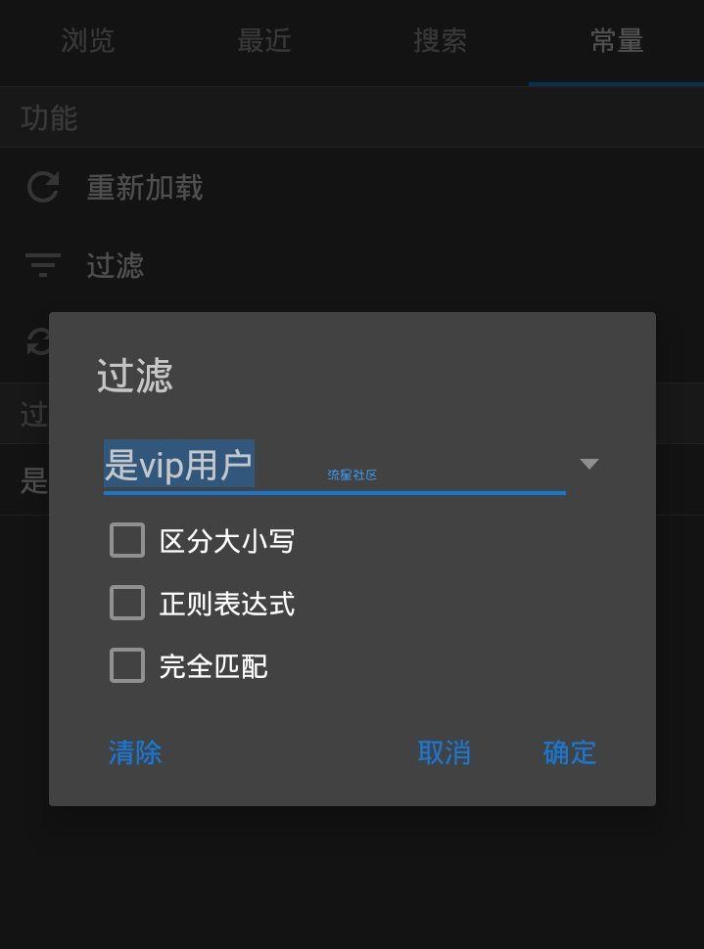Screen dimensions: 704x949
Task: Check the 完全匹配 option box
Action: [127, 665]
